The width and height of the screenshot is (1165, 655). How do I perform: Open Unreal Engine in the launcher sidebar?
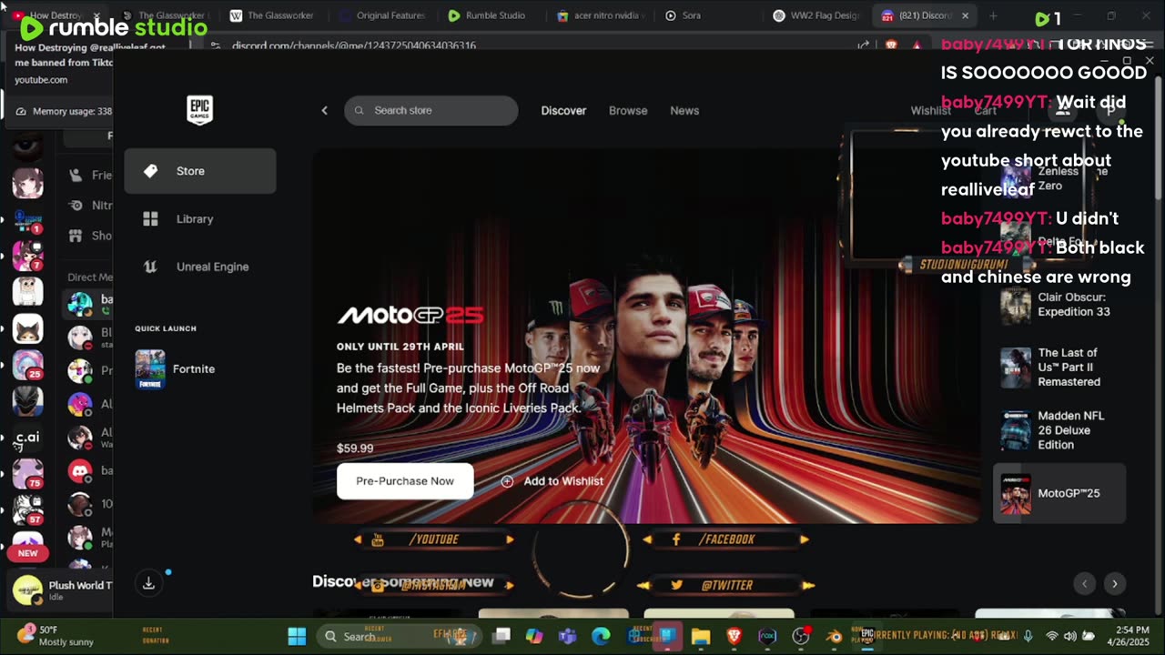pyautogui.click(x=200, y=267)
